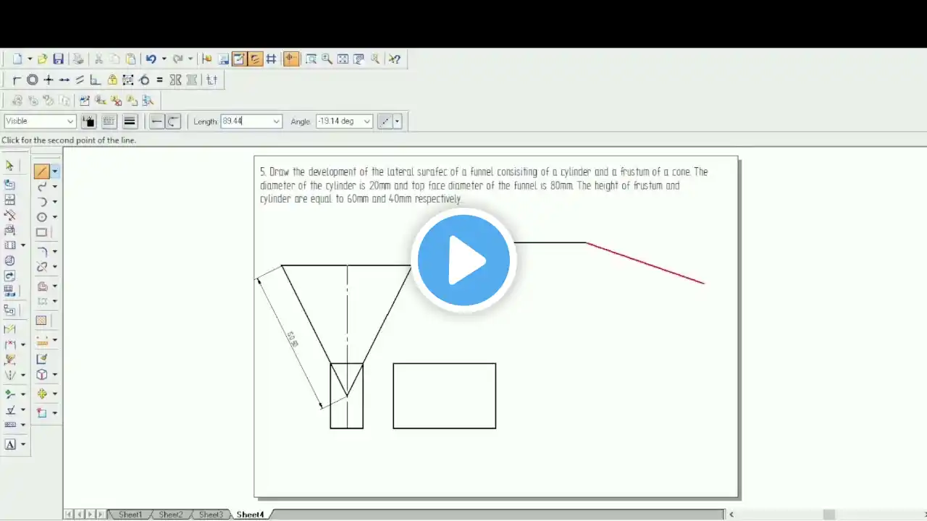Expand the Angle value dropdown

(367, 122)
